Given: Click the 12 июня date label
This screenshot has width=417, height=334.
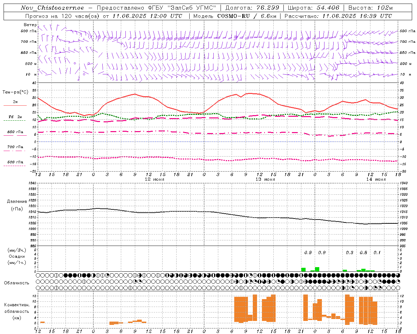Looking at the screenshot, I should point(154,179).
